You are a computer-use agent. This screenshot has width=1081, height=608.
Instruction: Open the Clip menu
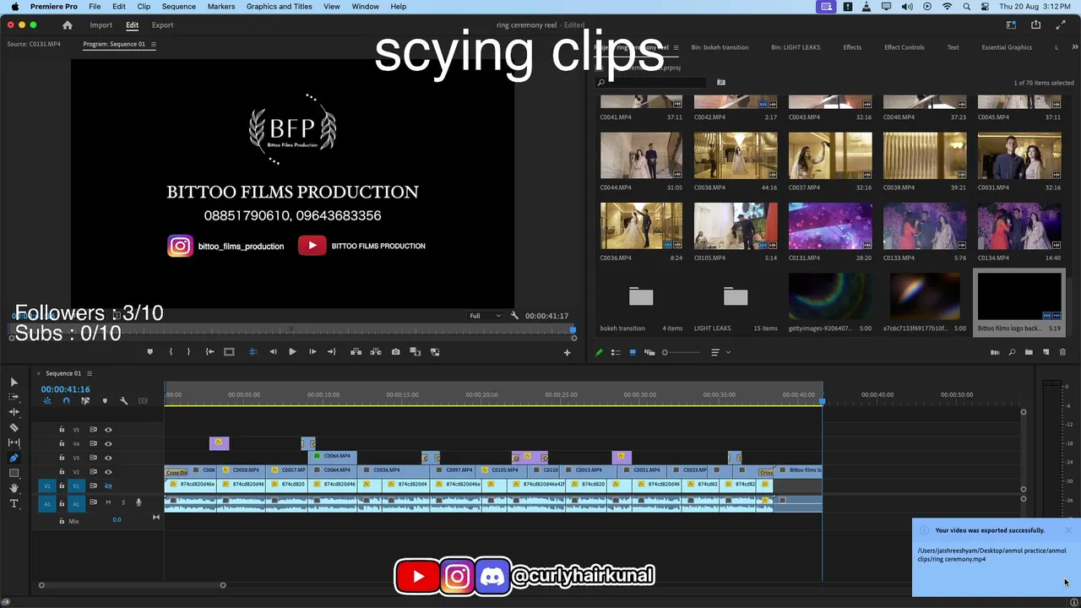(x=144, y=7)
